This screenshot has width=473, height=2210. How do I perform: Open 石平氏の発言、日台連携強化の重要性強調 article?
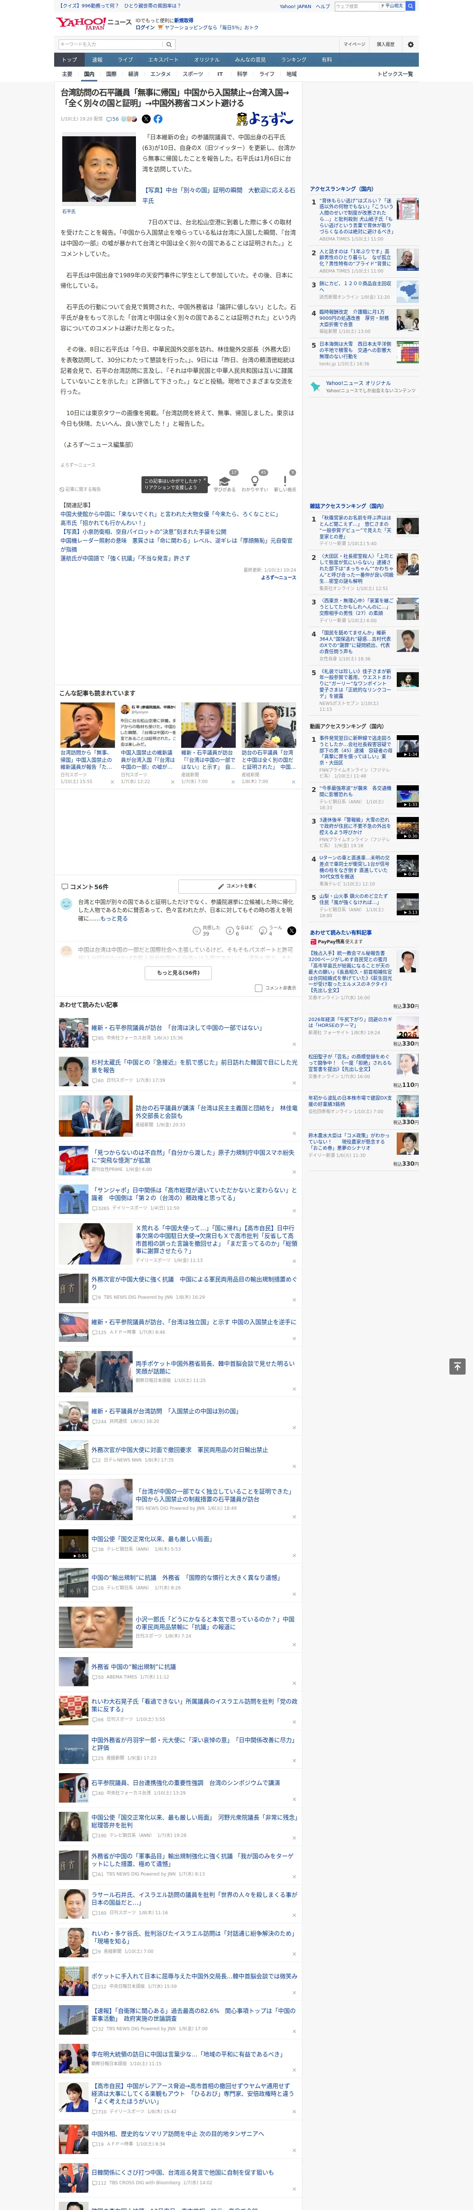(185, 1783)
